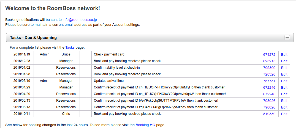Open booking 728320
This screenshot has width=296, height=128.
tap(269, 74)
